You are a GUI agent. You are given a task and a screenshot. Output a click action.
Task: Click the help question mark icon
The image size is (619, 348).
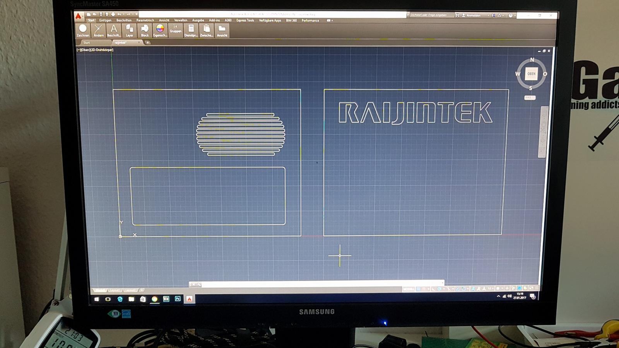pyautogui.click(x=510, y=15)
